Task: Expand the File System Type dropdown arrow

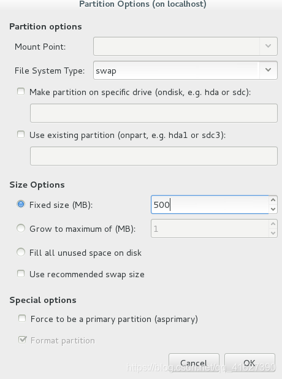Action: 269,70
